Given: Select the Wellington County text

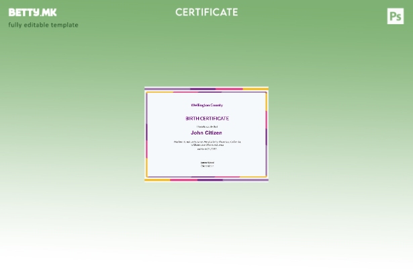Looking at the screenshot, I should point(207,105).
